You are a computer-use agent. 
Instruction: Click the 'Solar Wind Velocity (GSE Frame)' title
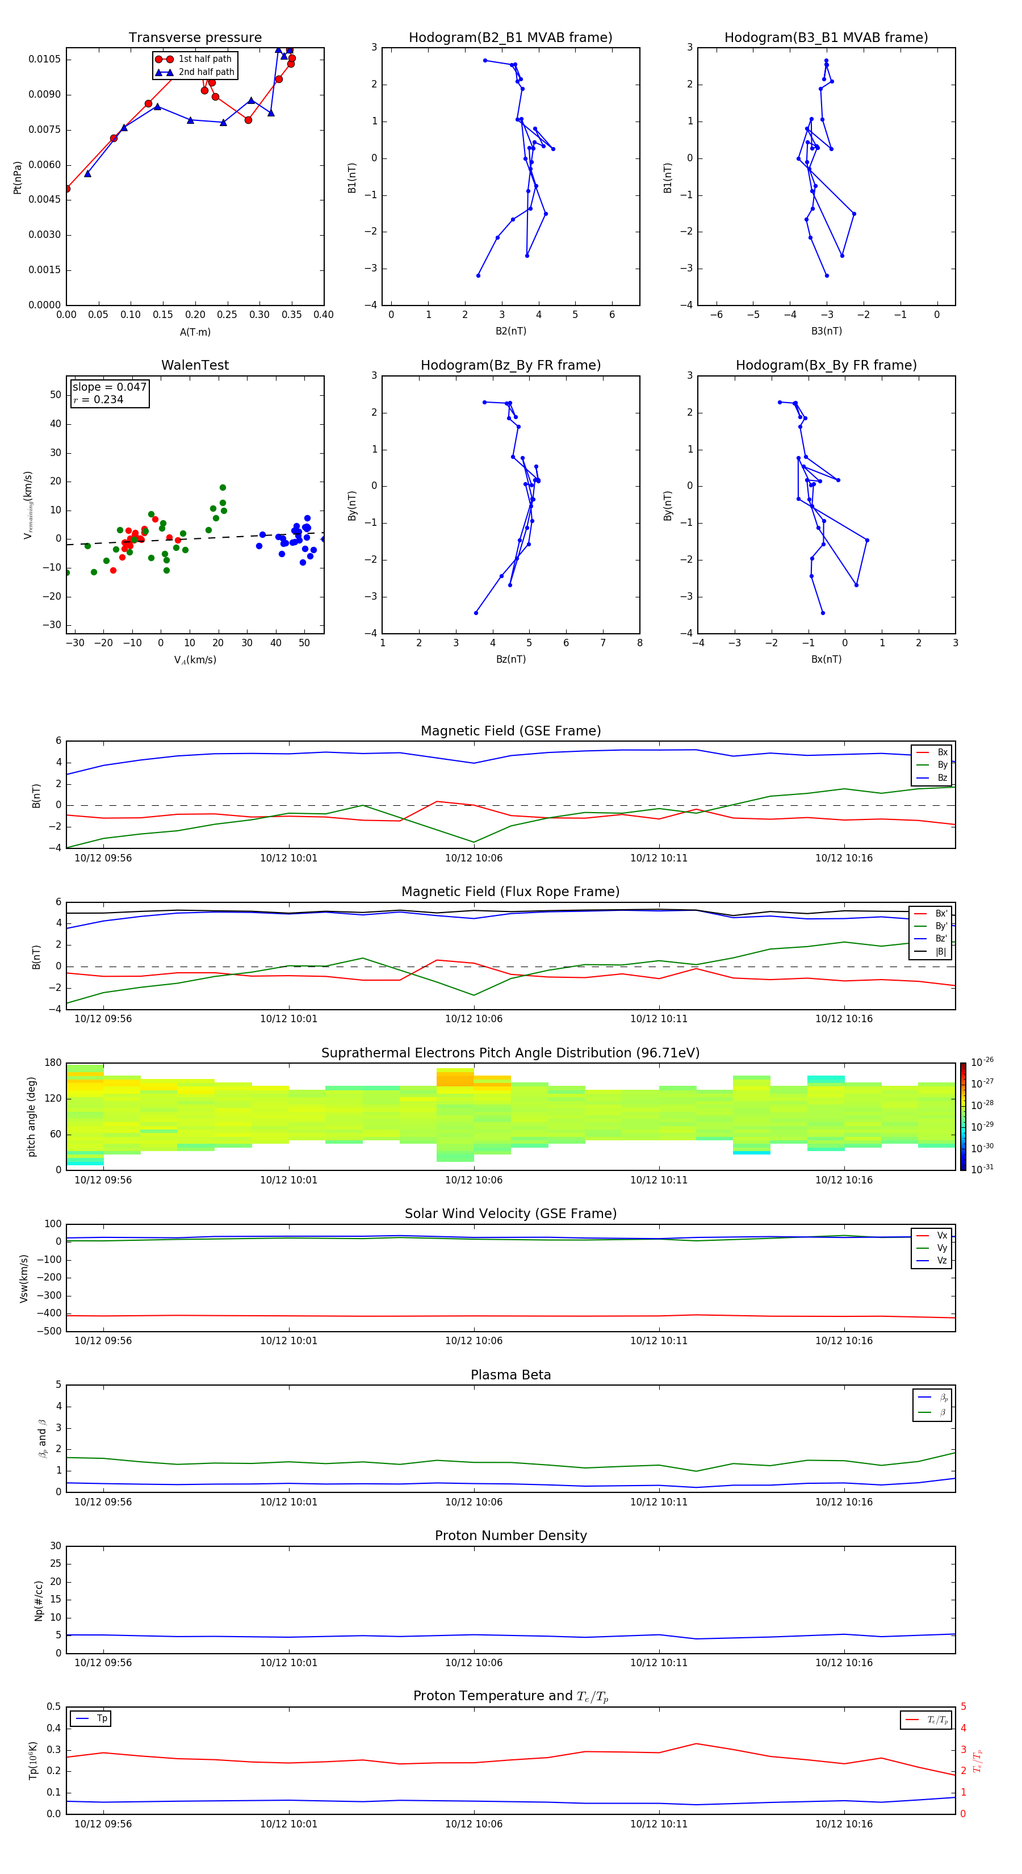(x=510, y=1214)
